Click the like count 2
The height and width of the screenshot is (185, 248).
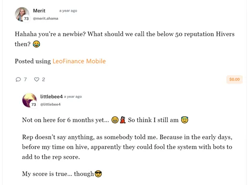(43, 79)
